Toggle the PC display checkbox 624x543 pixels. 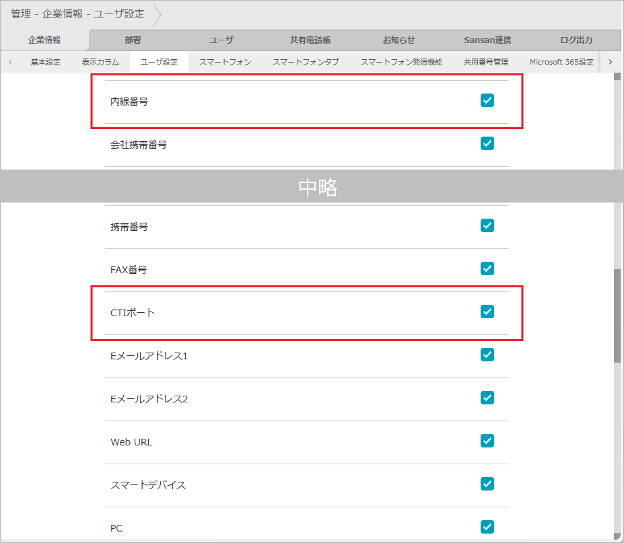487,527
